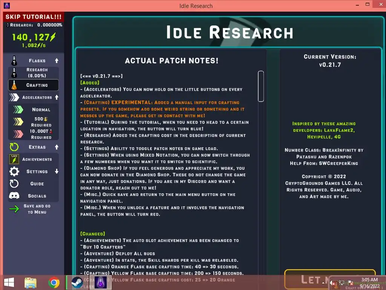Click the Guide circular arrow icon

click(x=14, y=184)
